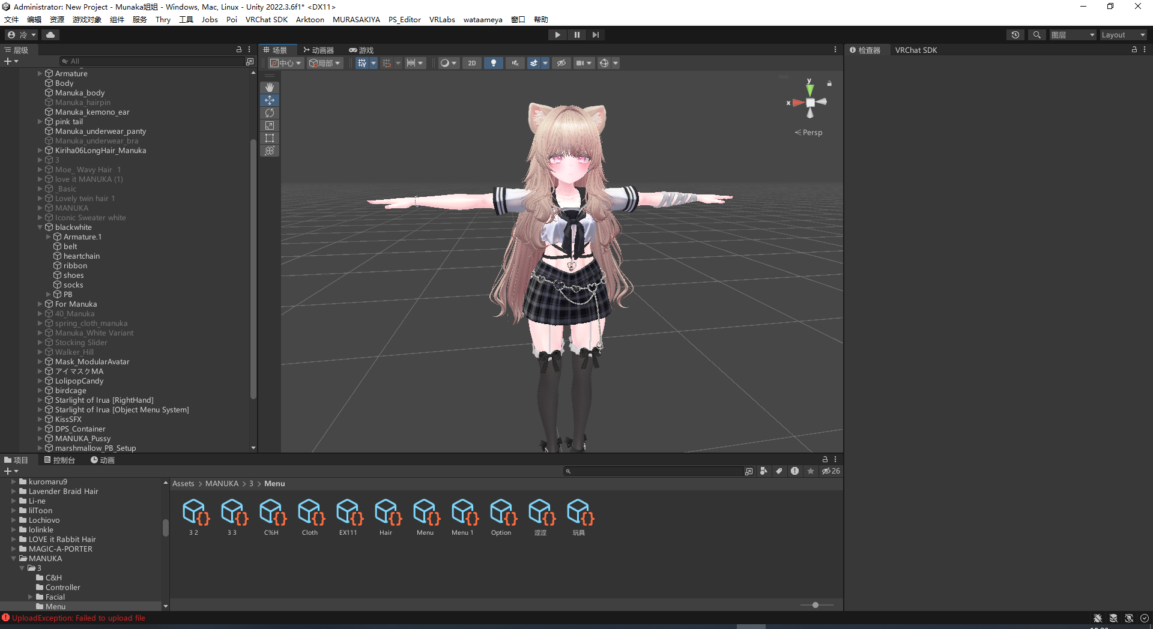Viewport: 1153px width, 629px height.
Task: Switch to the 控制台 Console tab
Action: 59,460
